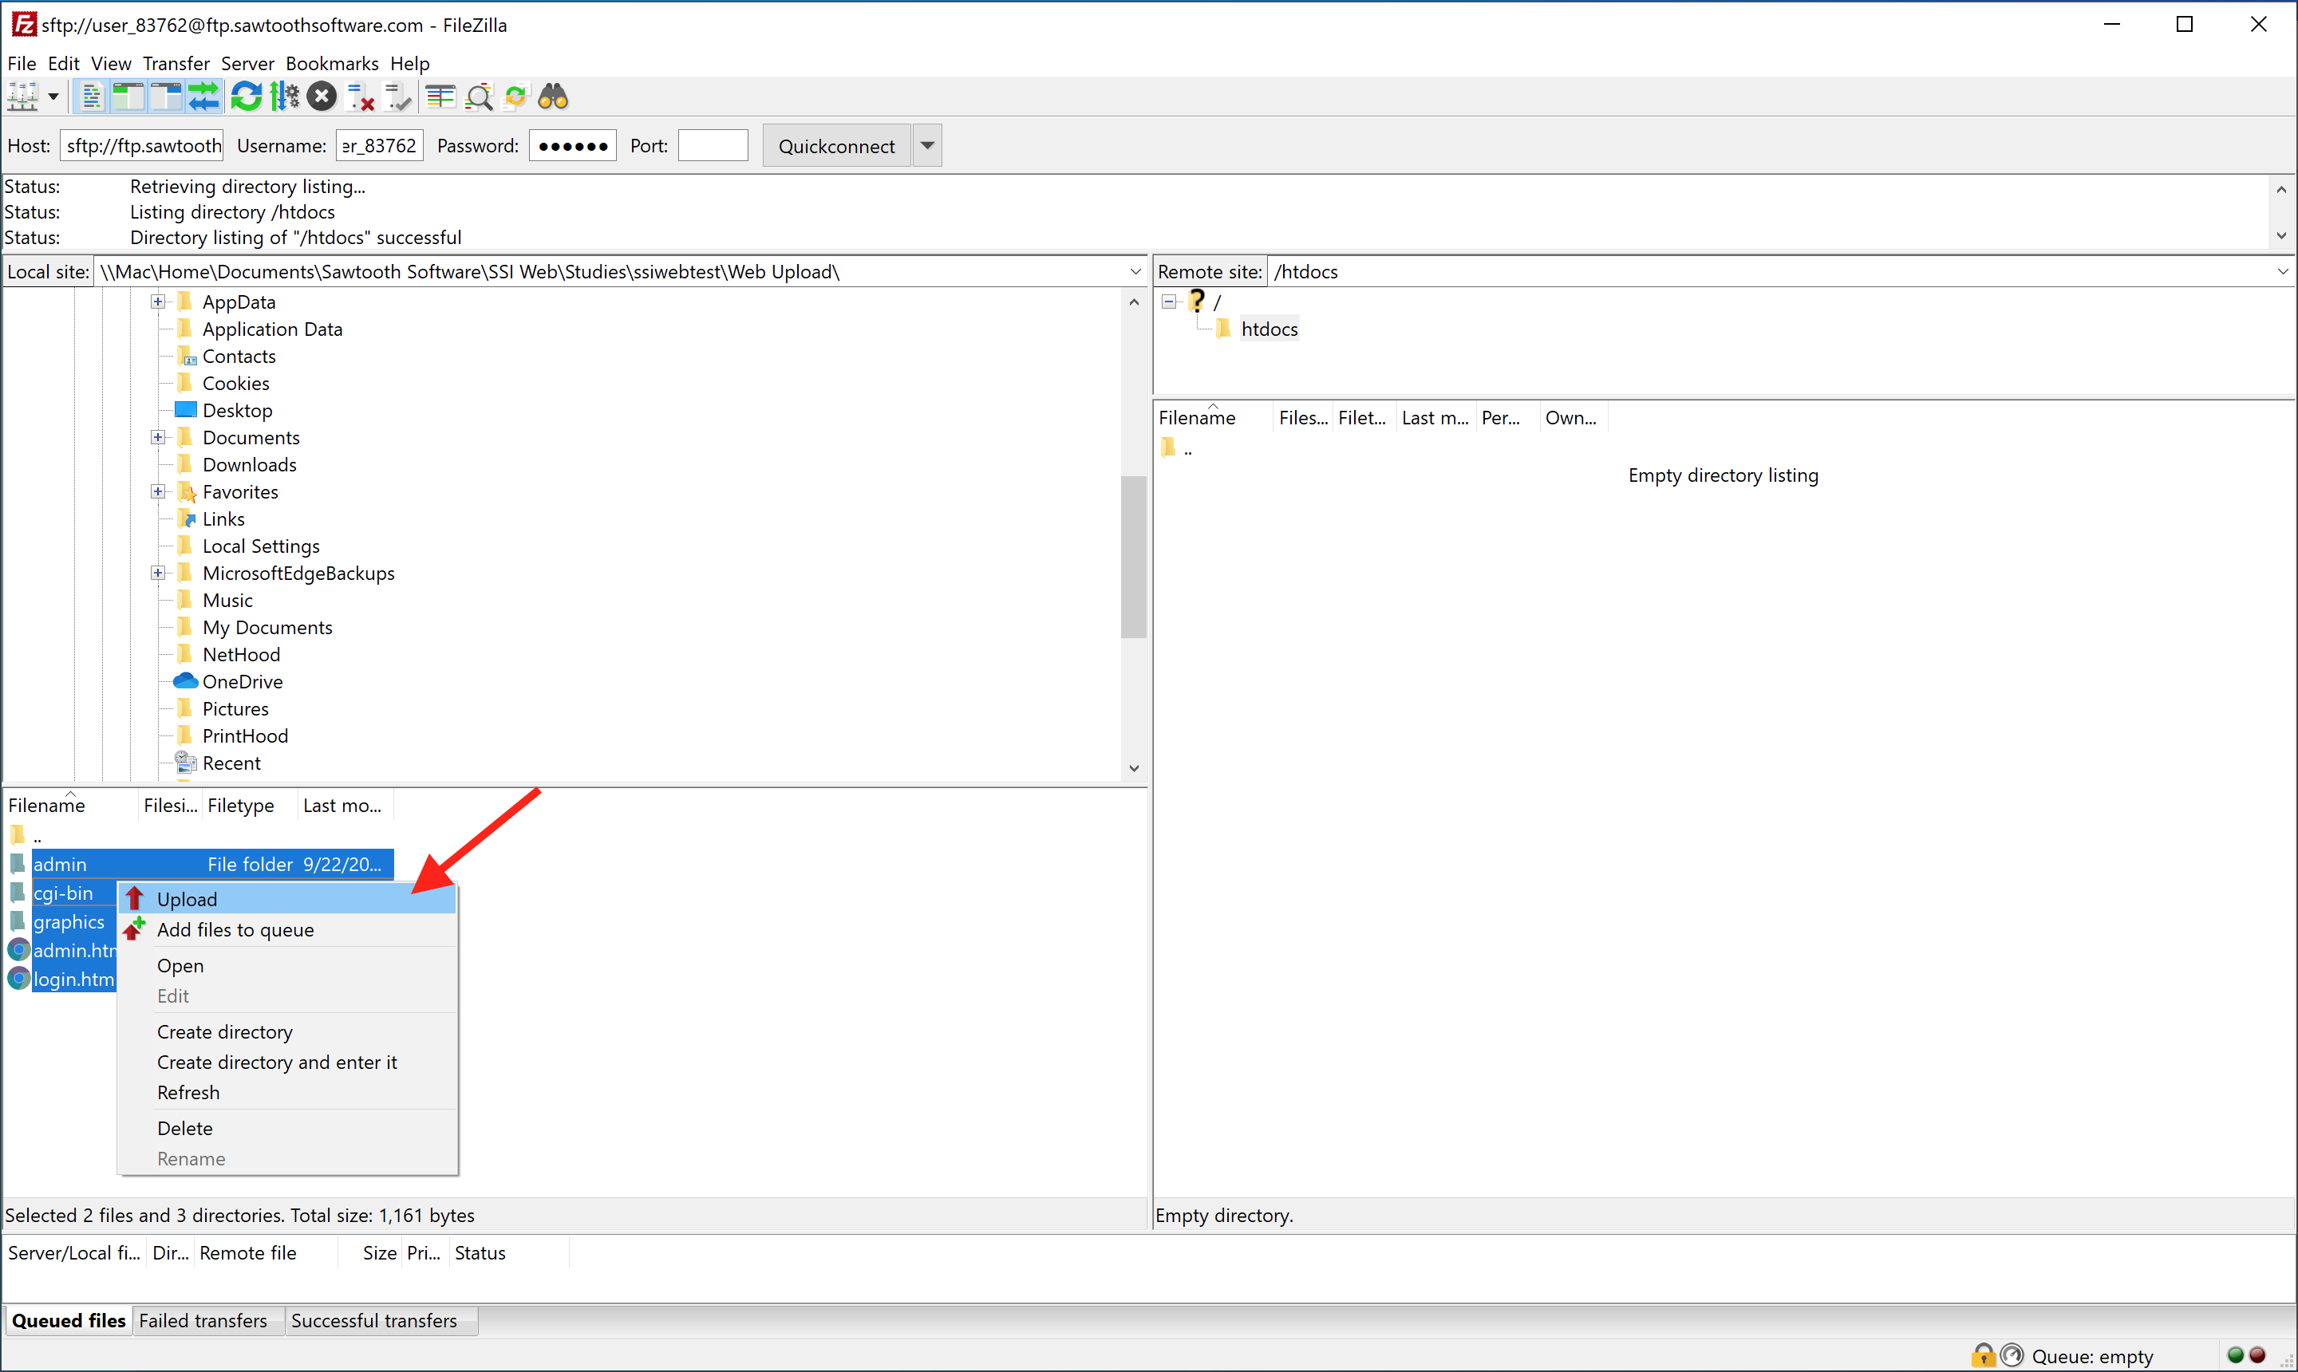Click the Disconnect from server icon
2298x1372 pixels.
click(x=360, y=97)
